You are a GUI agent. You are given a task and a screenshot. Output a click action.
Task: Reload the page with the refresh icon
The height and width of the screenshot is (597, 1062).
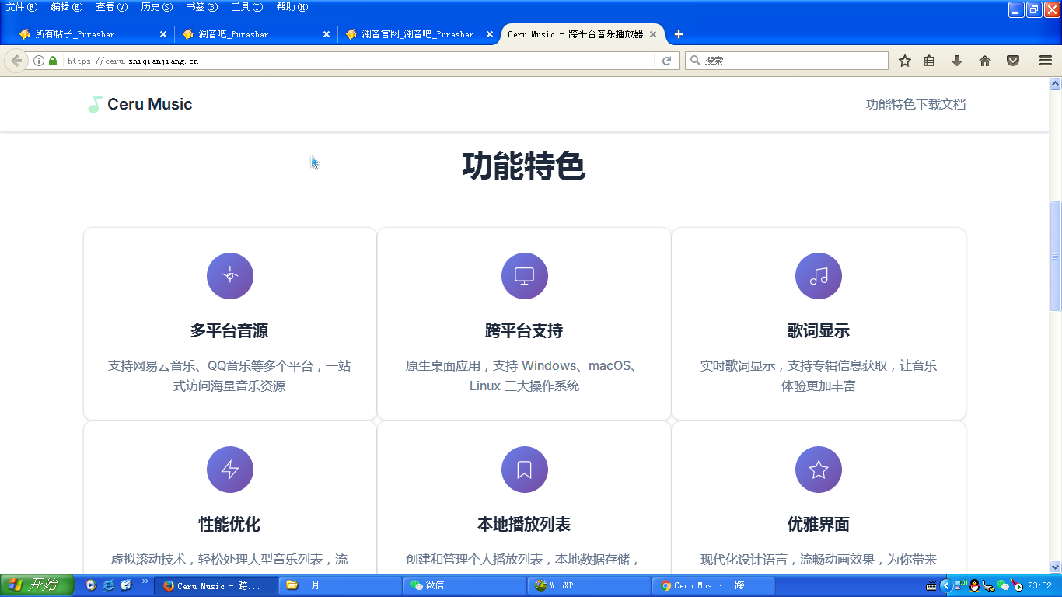(666, 61)
